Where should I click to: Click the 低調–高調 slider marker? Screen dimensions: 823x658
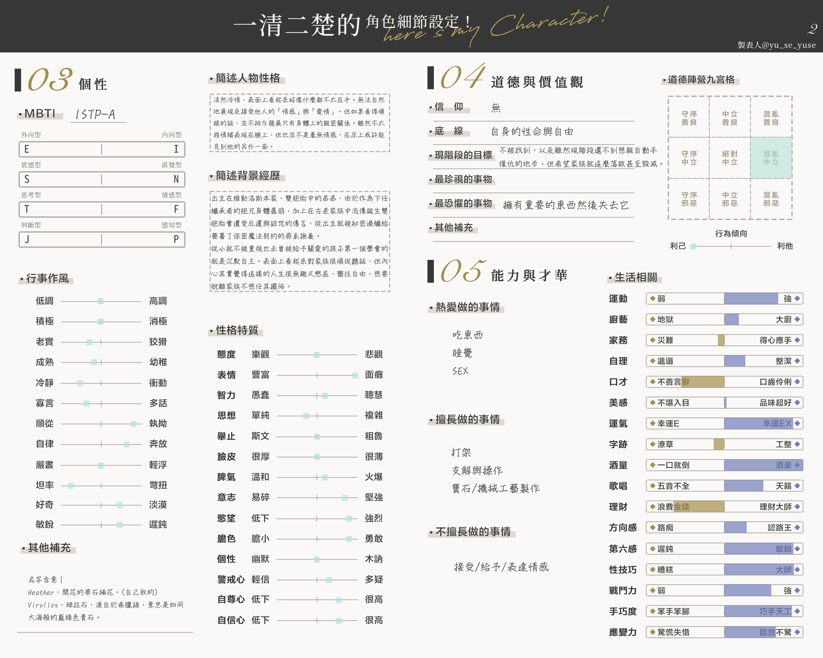tap(100, 301)
